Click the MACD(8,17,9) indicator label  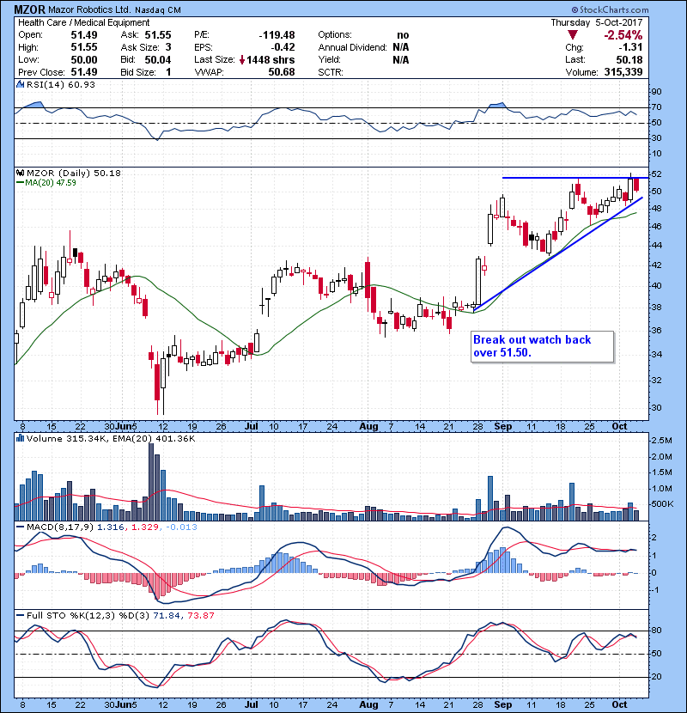click(x=60, y=527)
